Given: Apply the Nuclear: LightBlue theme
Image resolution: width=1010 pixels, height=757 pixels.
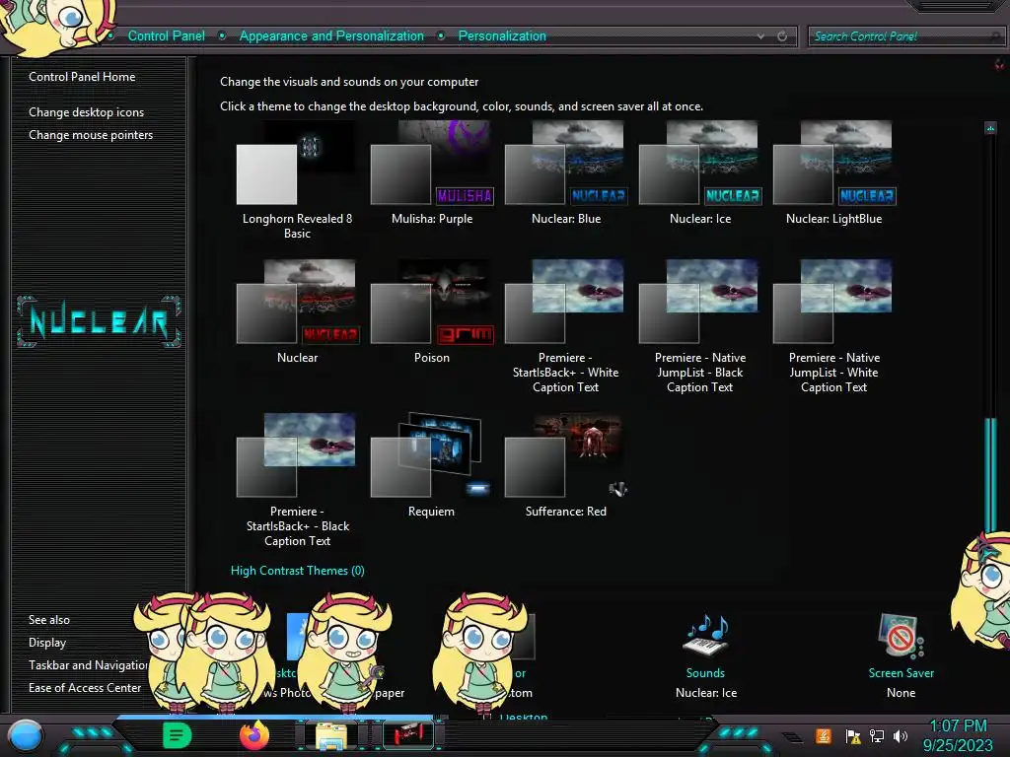Looking at the screenshot, I should click(x=834, y=173).
